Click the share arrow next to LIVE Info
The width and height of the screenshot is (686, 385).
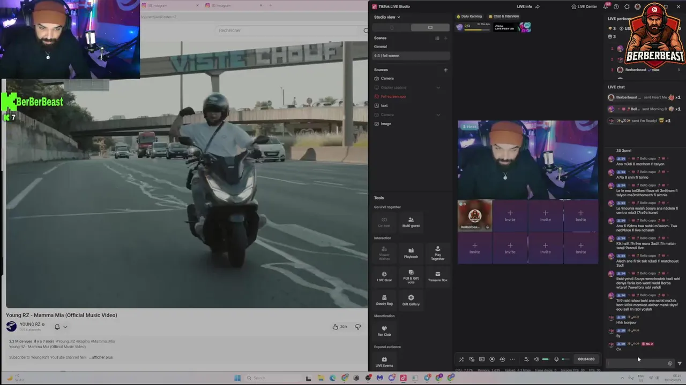538,6
